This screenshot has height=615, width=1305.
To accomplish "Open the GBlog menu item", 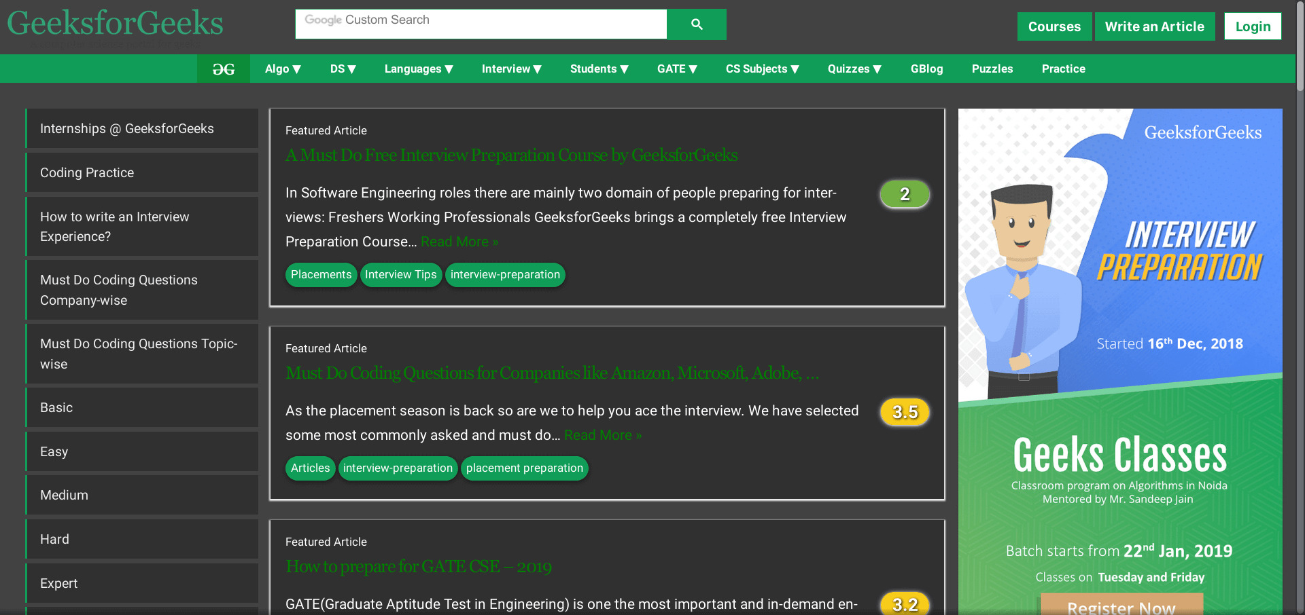I will pos(926,69).
